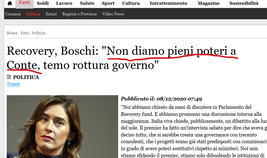Image resolution: width=267 pixels, height=158 pixels.
Task: Select Cronaca in the dark submenu bar
Action: click(13, 14)
